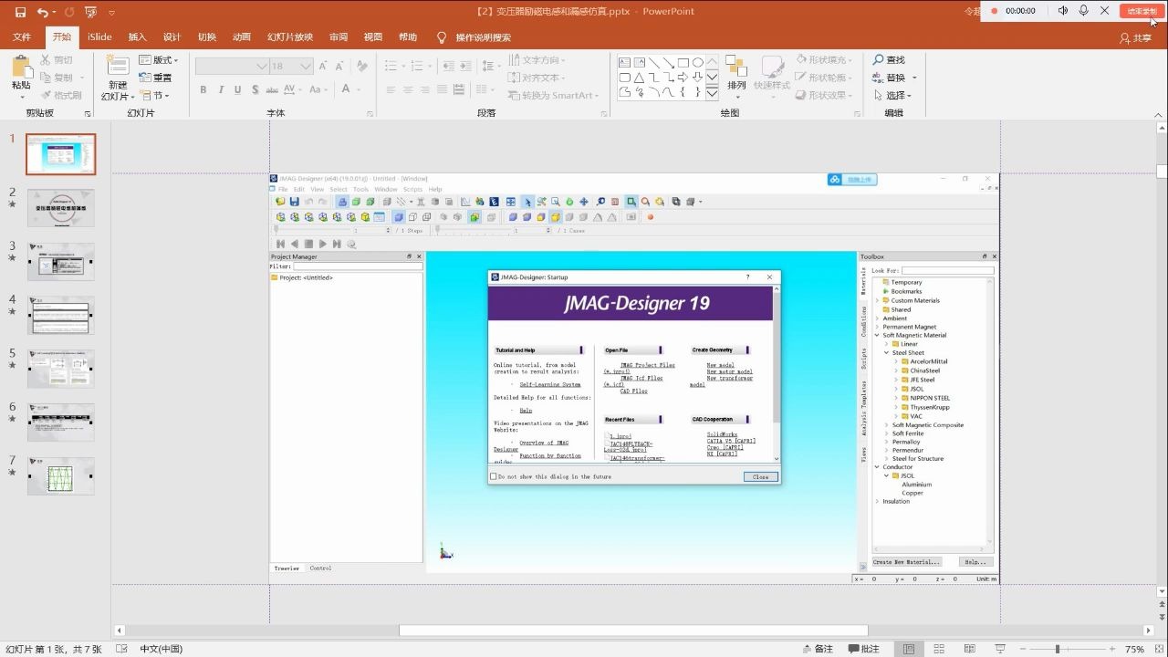Switch to the Animations (动画) tab
Image resolution: width=1168 pixels, height=657 pixels.
click(x=241, y=37)
